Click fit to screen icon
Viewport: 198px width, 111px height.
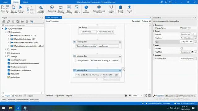[146, 96]
